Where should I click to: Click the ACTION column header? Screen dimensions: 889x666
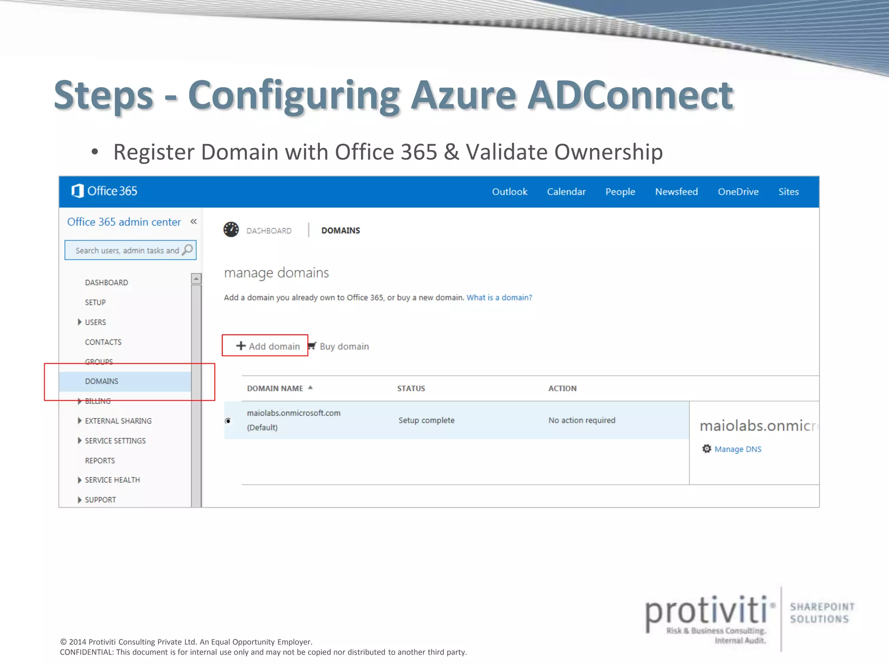[x=562, y=388]
